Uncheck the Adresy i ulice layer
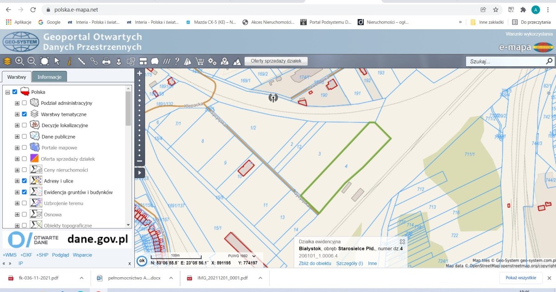 [24, 181]
